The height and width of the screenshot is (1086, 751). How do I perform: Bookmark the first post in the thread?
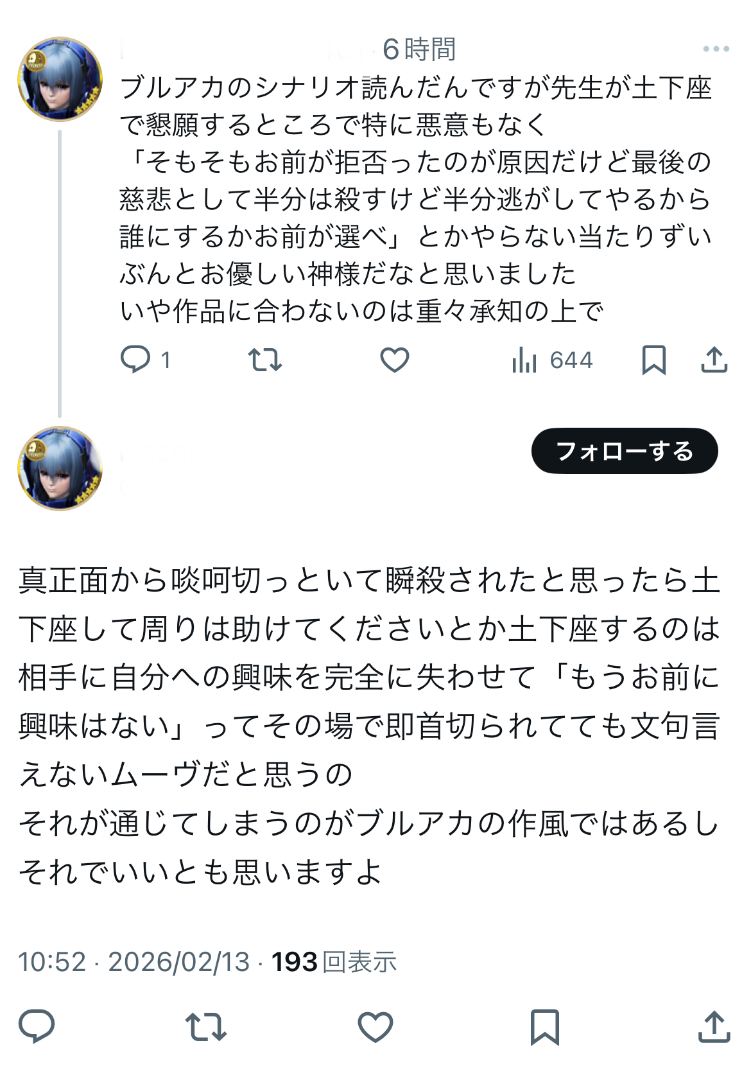coord(653,360)
